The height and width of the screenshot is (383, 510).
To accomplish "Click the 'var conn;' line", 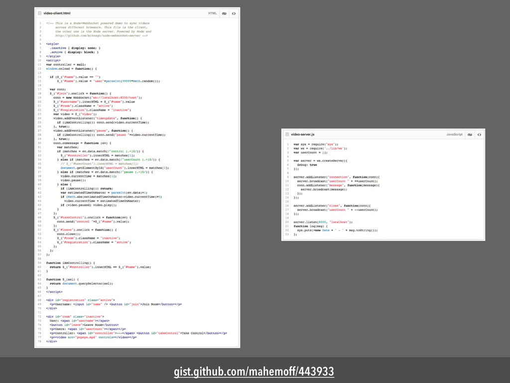I will tap(58, 89).
